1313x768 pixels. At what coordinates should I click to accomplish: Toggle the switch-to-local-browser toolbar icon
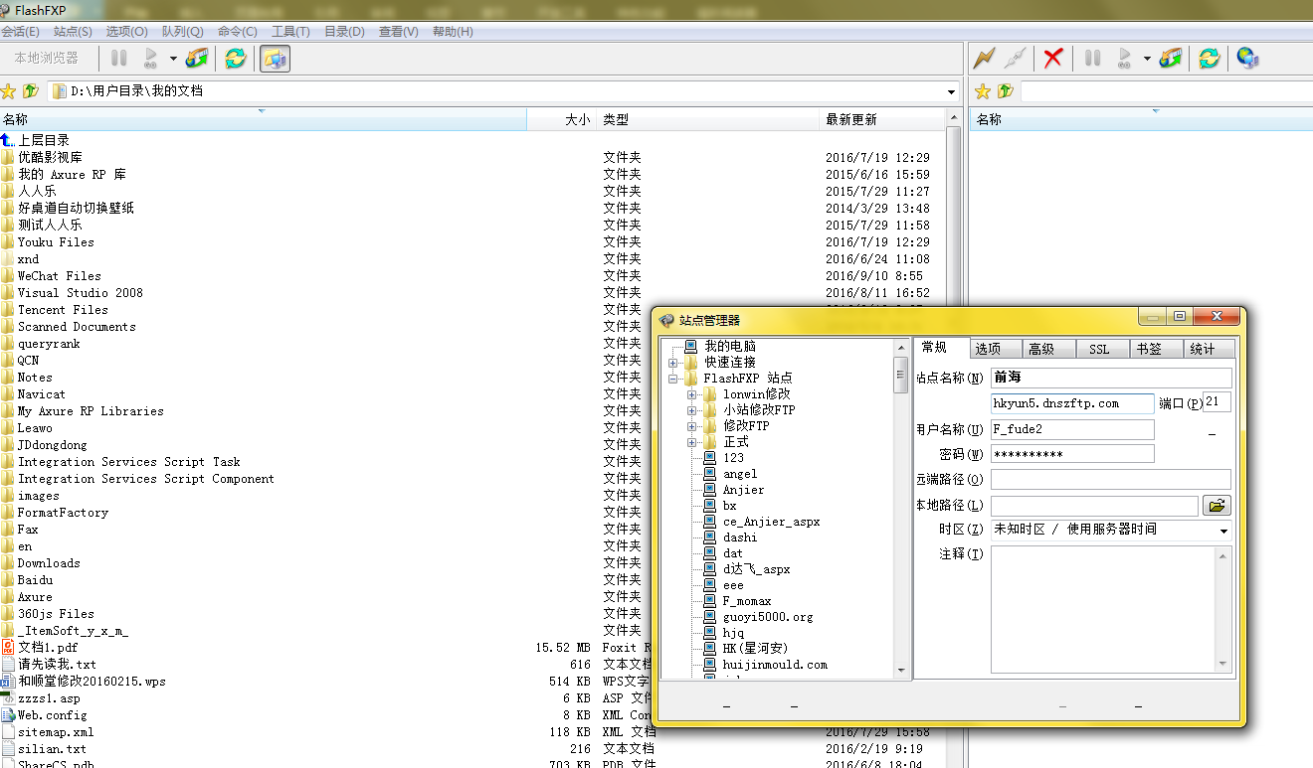pos(275,59)
